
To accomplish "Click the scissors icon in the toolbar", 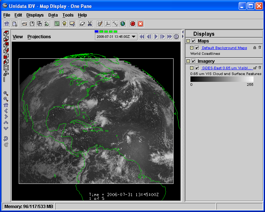I will (x=90, y=24).
